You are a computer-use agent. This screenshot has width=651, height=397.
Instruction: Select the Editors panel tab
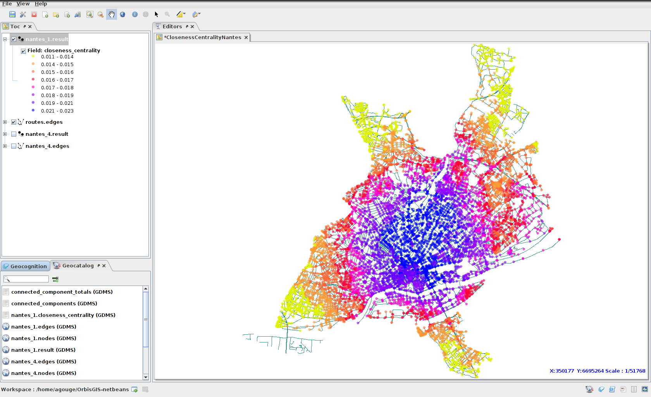172,26
